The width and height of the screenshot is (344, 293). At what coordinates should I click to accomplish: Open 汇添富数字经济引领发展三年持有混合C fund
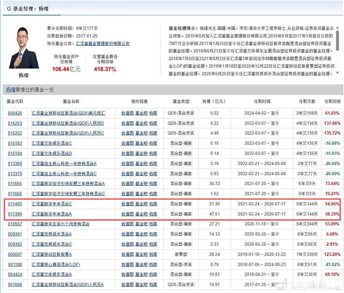(x=68, y=194)
